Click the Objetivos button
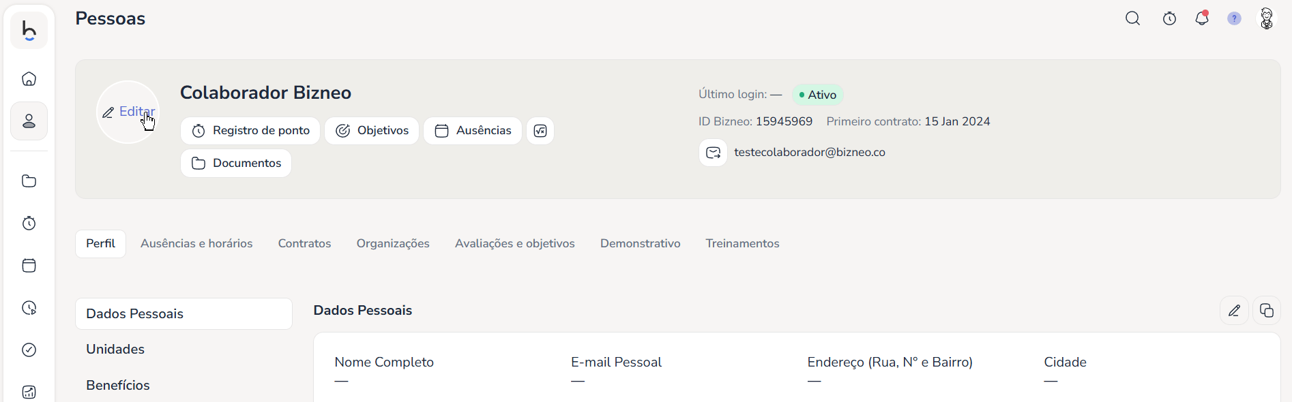Viewport: 1292px width, 402px height. coord(372,131)
